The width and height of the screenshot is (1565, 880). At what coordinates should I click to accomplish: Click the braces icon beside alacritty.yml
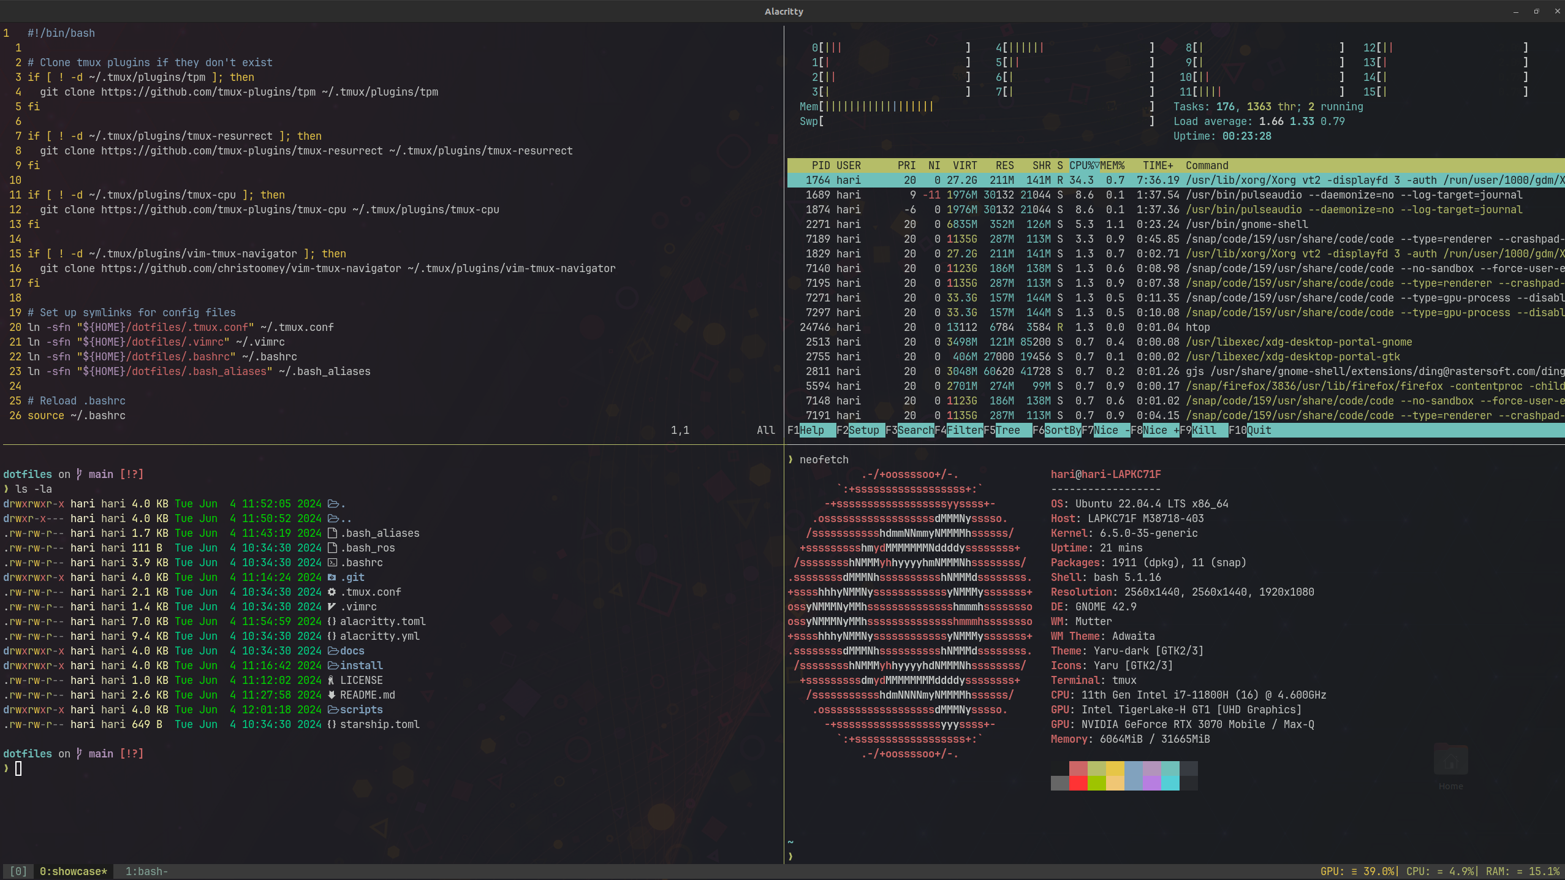(x=332, y=636)
